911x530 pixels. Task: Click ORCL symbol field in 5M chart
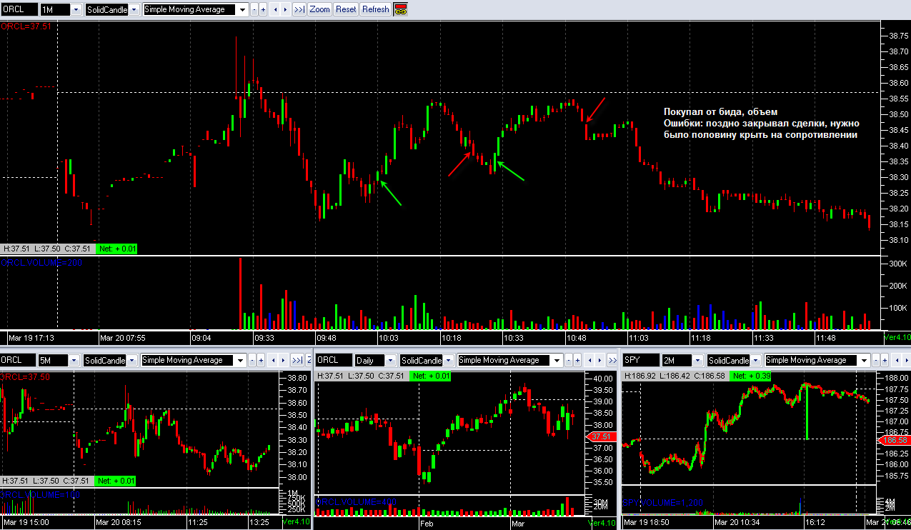point(18,360)
